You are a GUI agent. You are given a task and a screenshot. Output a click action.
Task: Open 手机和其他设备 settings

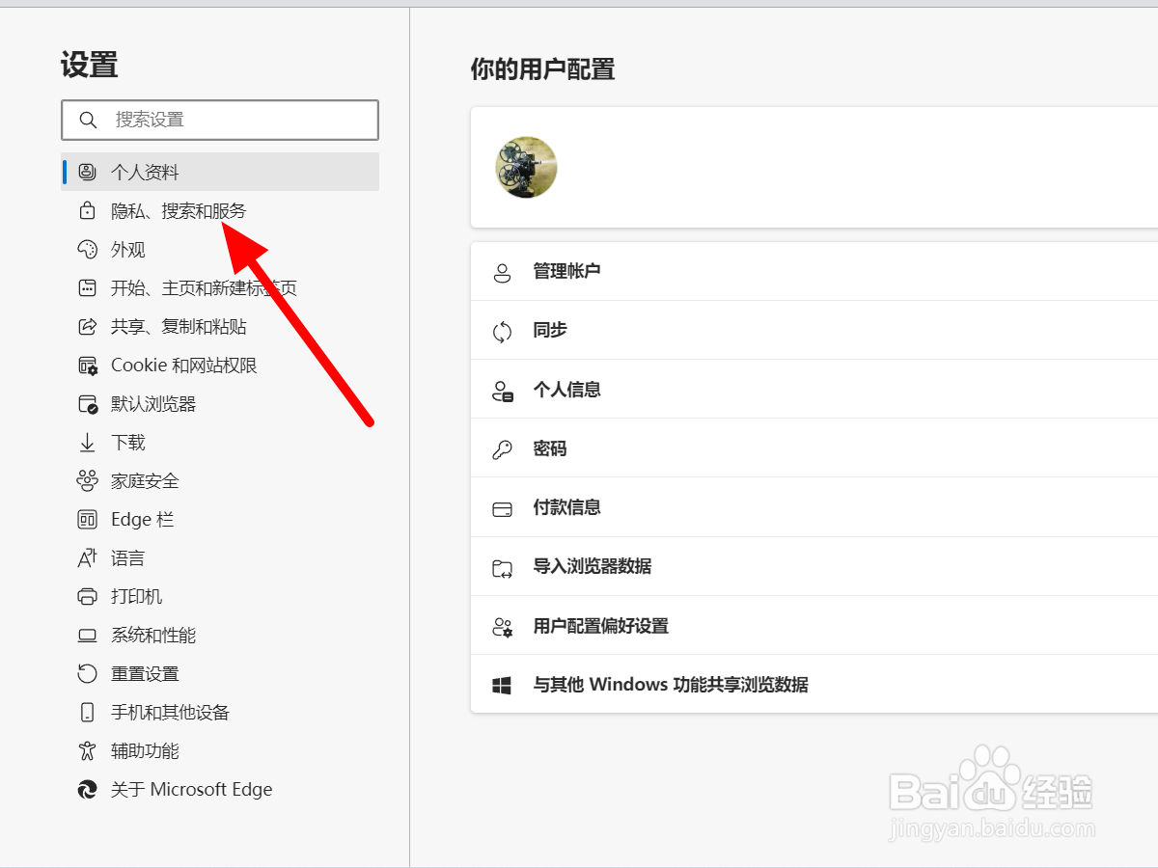220,713
